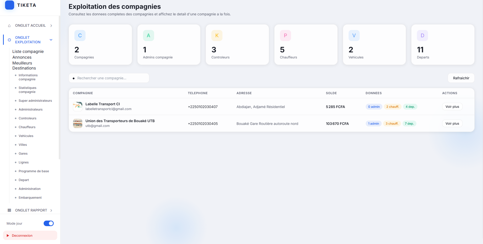Click the 2 chauff. badge
The width and height of the screenshot is (483, 244).
pyautogui.click(x=393, y=107)
